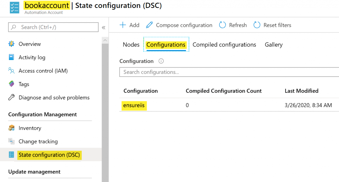The image size is (339, 182).
Task: Click the Configuration info circle icon
Action: [161, 61]
